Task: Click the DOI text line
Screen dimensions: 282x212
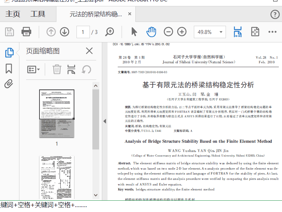Action: (141, 44)
